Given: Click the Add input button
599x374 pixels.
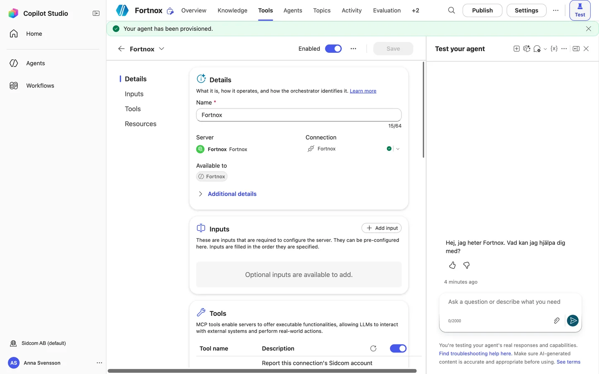Looking at the screenshot, I should [x=381, y=228].
